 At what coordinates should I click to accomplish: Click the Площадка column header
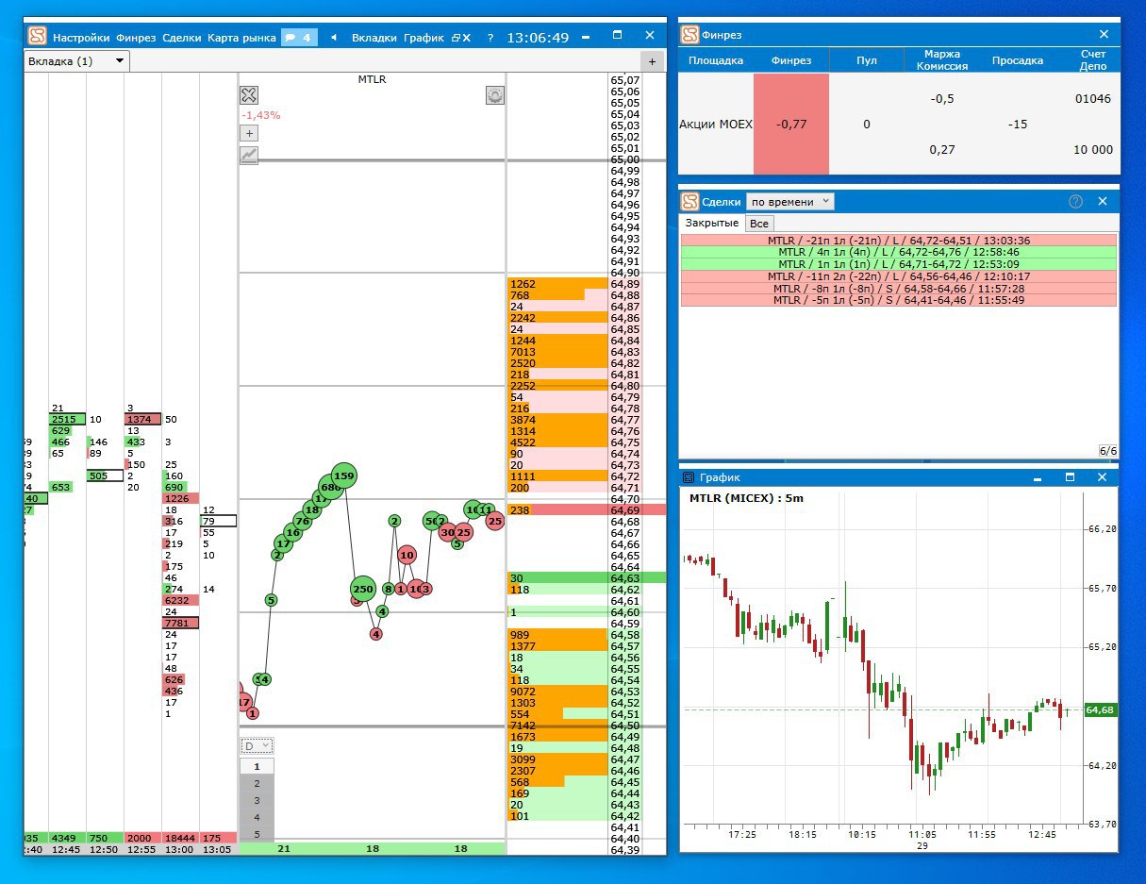coord(716,60)
